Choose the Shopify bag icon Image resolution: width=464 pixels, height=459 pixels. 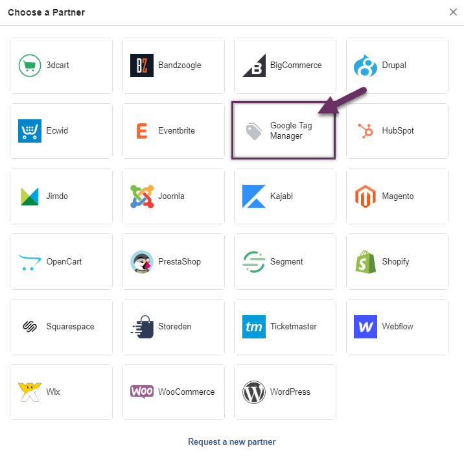pos(365,262)
